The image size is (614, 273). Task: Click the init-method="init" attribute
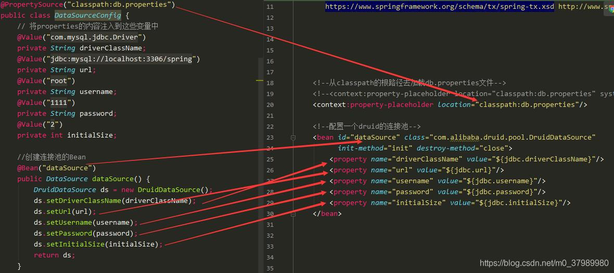click(x=375, y=148)
